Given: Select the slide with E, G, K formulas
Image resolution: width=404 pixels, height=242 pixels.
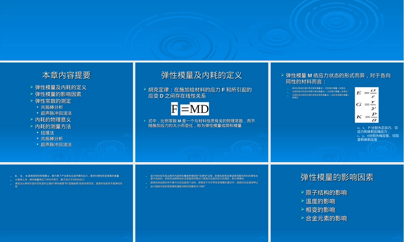Looking at the screenshot, I should (x=337, y=112).
